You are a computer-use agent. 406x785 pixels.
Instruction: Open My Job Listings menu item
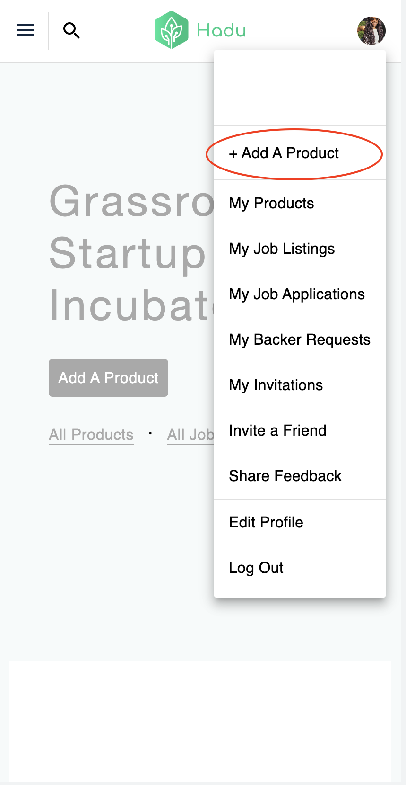[282, 249]
